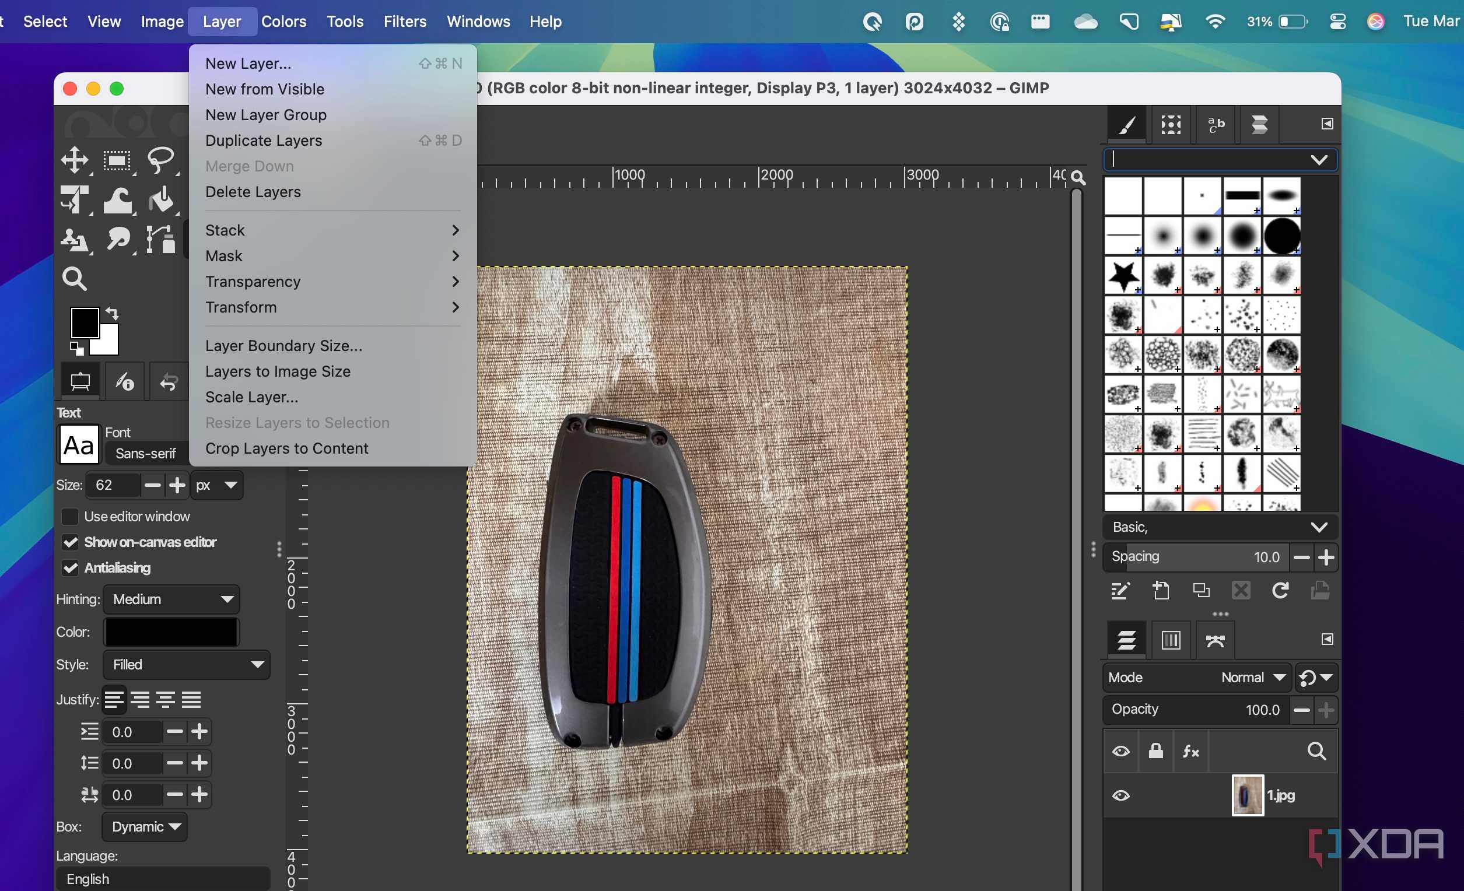Open the Brushes tab in dock
Viewport: 1464px width, 891px height.
pyautogui.click(x=1127, y=124)
